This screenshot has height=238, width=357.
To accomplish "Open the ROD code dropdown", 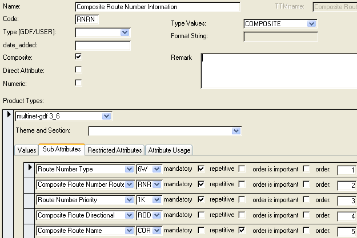I will pos(157,215).
